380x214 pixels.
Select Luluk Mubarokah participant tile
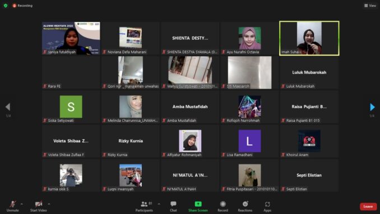pyautogui.click(x=309, y=72)
